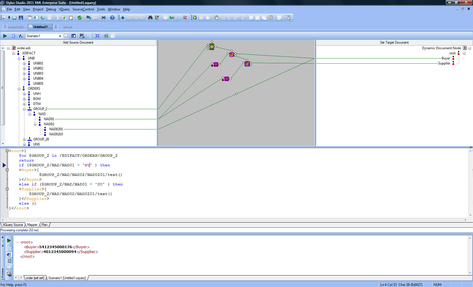Click the binoculars Find icon
The height and width of the screenshot is (287, 473).
click(x=150, y=18)
